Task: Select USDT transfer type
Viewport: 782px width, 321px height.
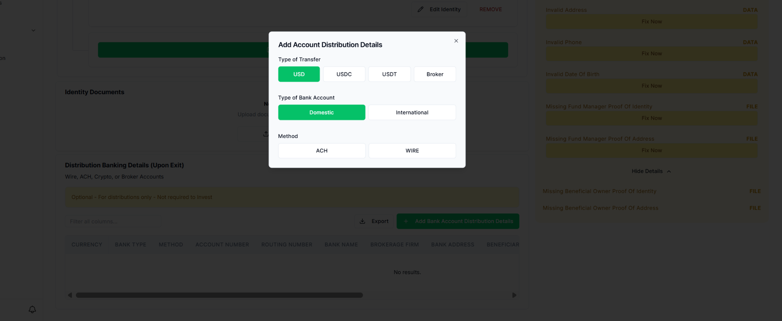Action: click(389, 74)
